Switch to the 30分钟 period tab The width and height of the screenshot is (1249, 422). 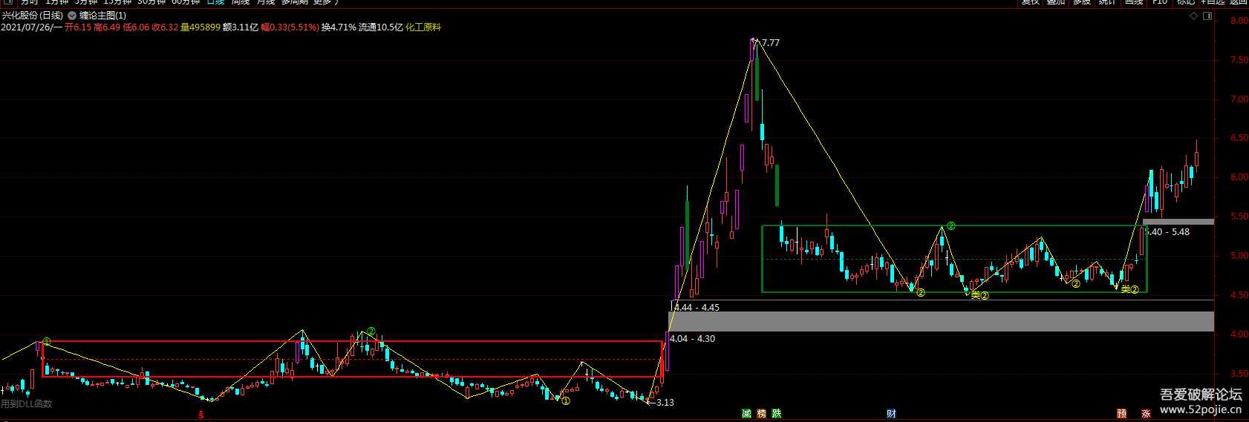(x=151, y=2)
